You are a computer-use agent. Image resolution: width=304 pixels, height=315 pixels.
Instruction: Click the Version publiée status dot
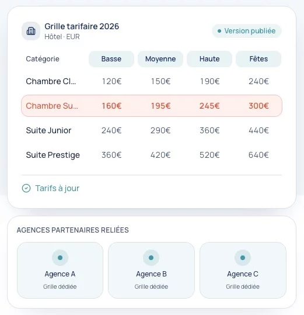219,31
